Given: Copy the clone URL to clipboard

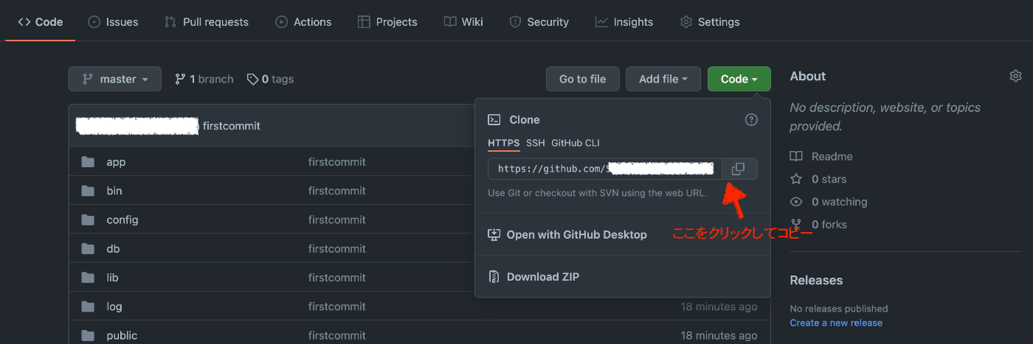Looking at the screenshot, I should tap(739, 169).
